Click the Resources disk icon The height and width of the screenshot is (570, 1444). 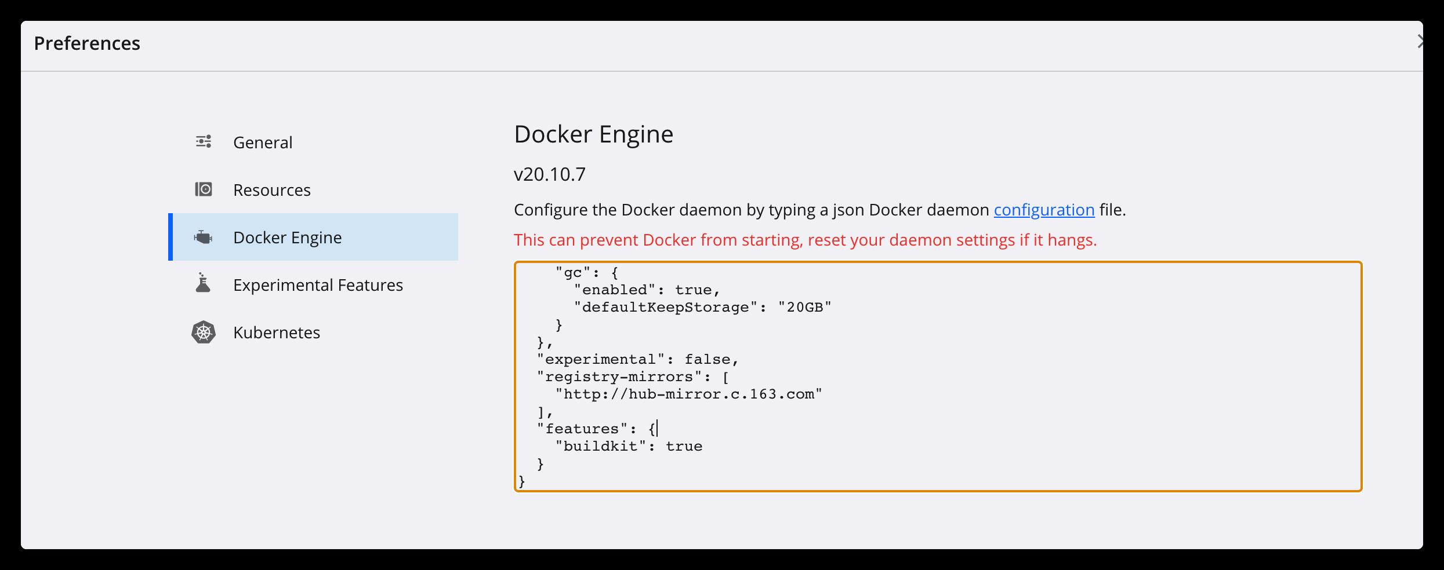[x=204, y=189]
